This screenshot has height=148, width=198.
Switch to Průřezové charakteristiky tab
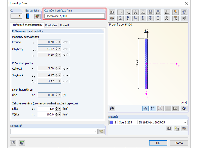(27, 25)
